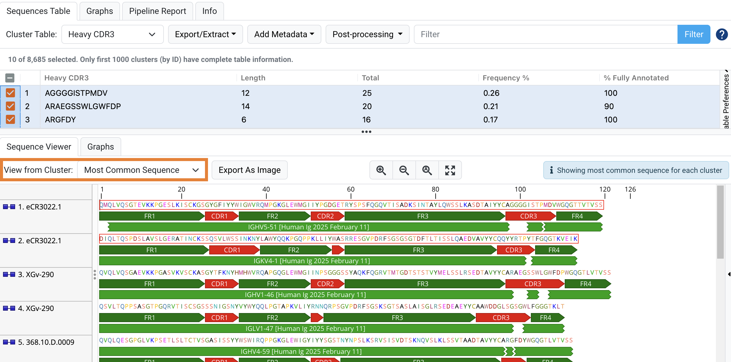Click the zoom to selection icon
731x362 pixels.
427,170
